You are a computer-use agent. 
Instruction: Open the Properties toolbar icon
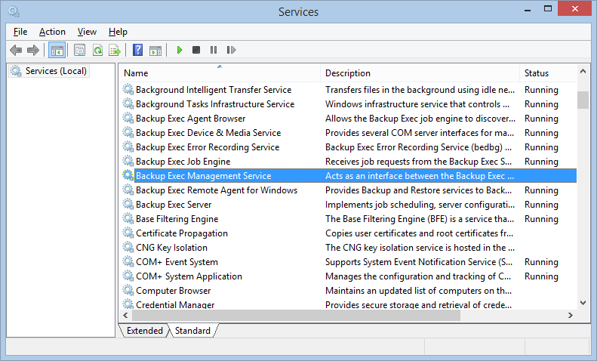pyautogui.click(x=79, y=50)
